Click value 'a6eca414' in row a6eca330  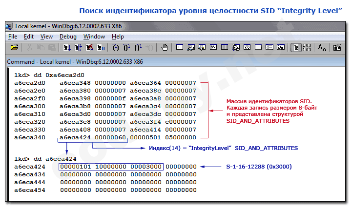[145, 130]
